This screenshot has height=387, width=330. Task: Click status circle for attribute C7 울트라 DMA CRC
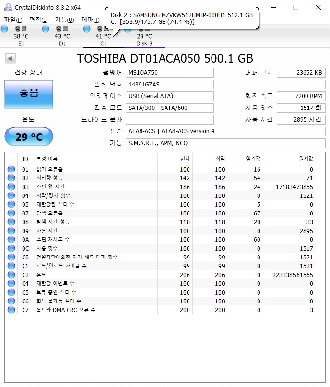pyautogui.click(x=11, y=310)
